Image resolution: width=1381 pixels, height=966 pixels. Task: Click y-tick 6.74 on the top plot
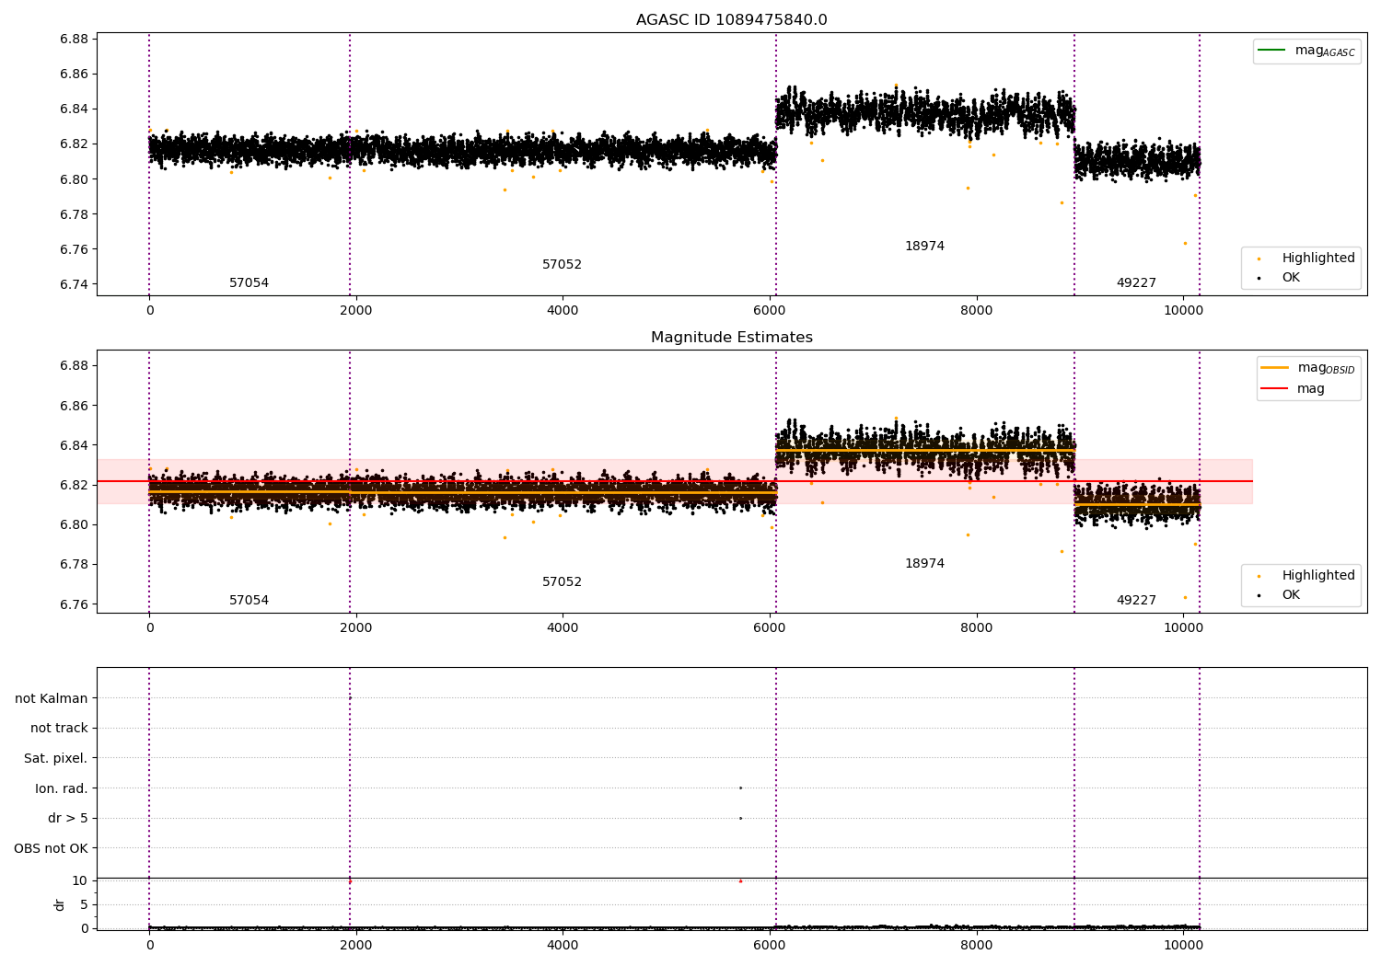pyautogui.click(x=74, y=284)
